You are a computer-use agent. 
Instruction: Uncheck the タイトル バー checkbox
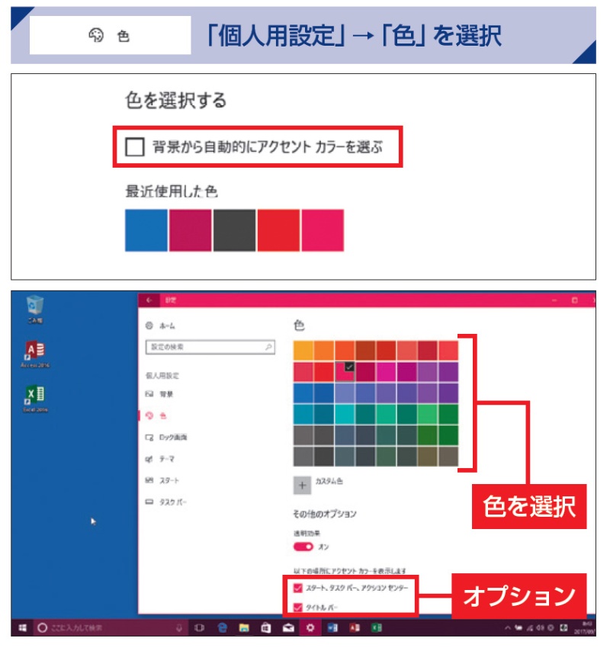297,608
